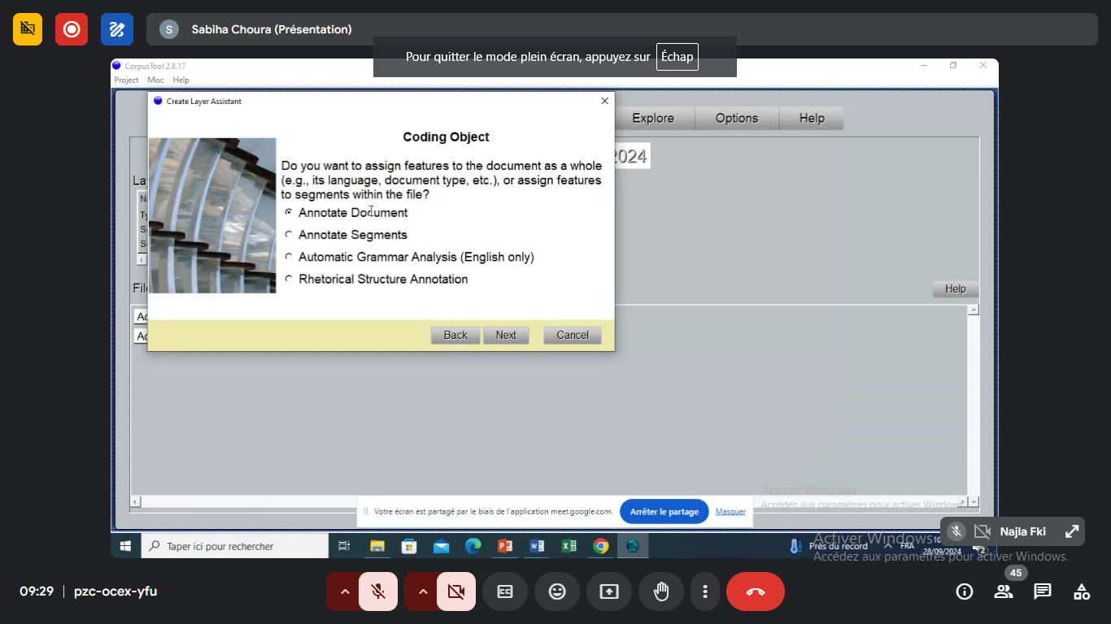The height and width of the screenshot is (624, 1111).
Task: Turn on the camera in Meet
Action: pos(456,591)
